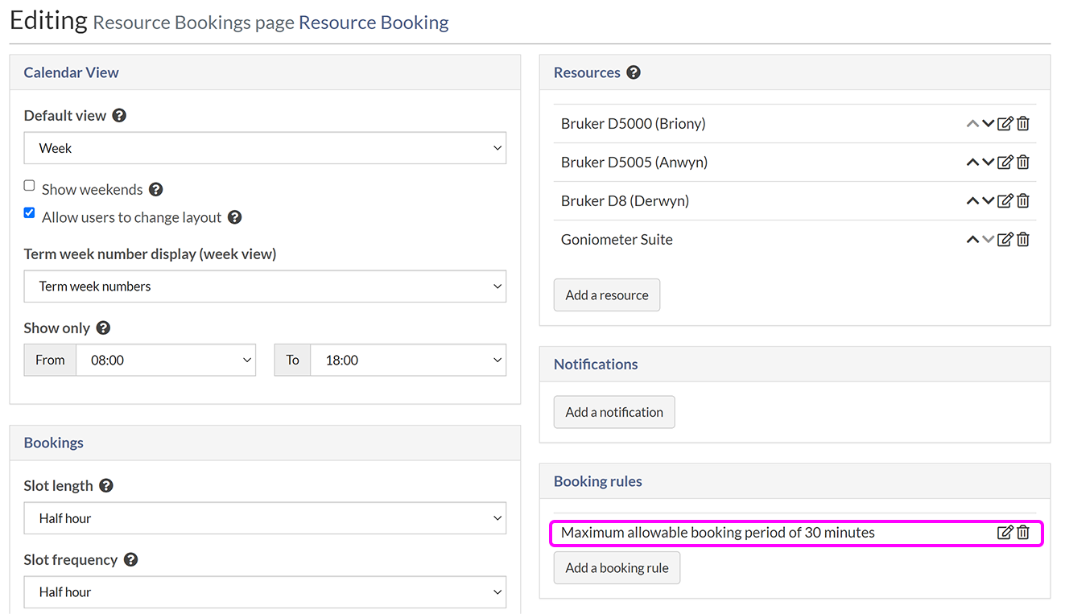The image size is (1065, 614).
Task: Delete the 30 minutes booking rule
Action: click(x=1023, y=533)
